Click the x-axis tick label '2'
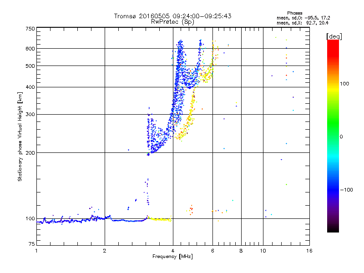 pyautogui.click(x=105, y=251)
